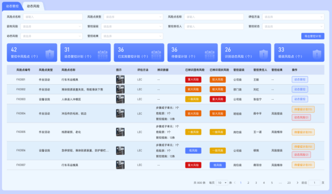Click calendar icon on 动态管控计划 card

pos(103,54)
